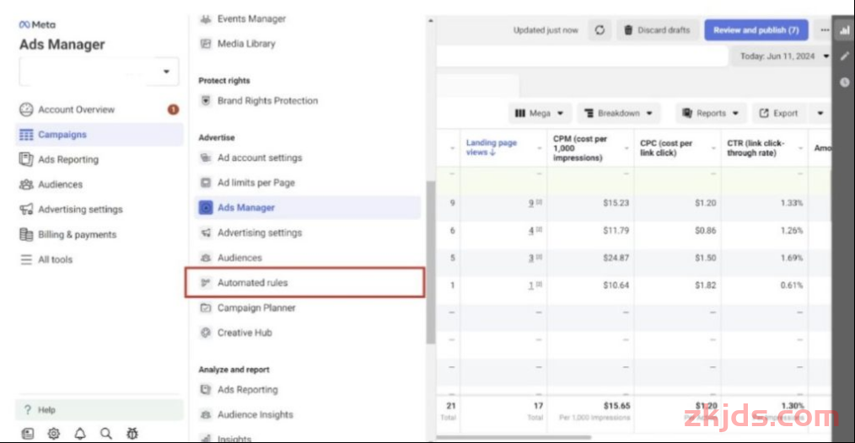Click the Export button

click(779, 114)
